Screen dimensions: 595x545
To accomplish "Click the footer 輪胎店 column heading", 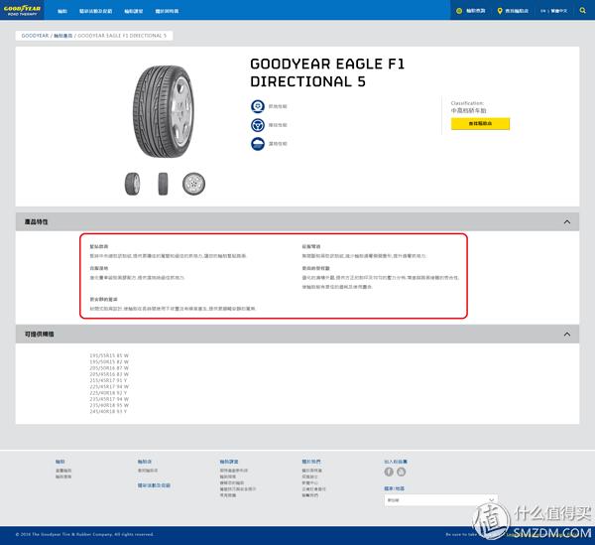I will (145, 462).
